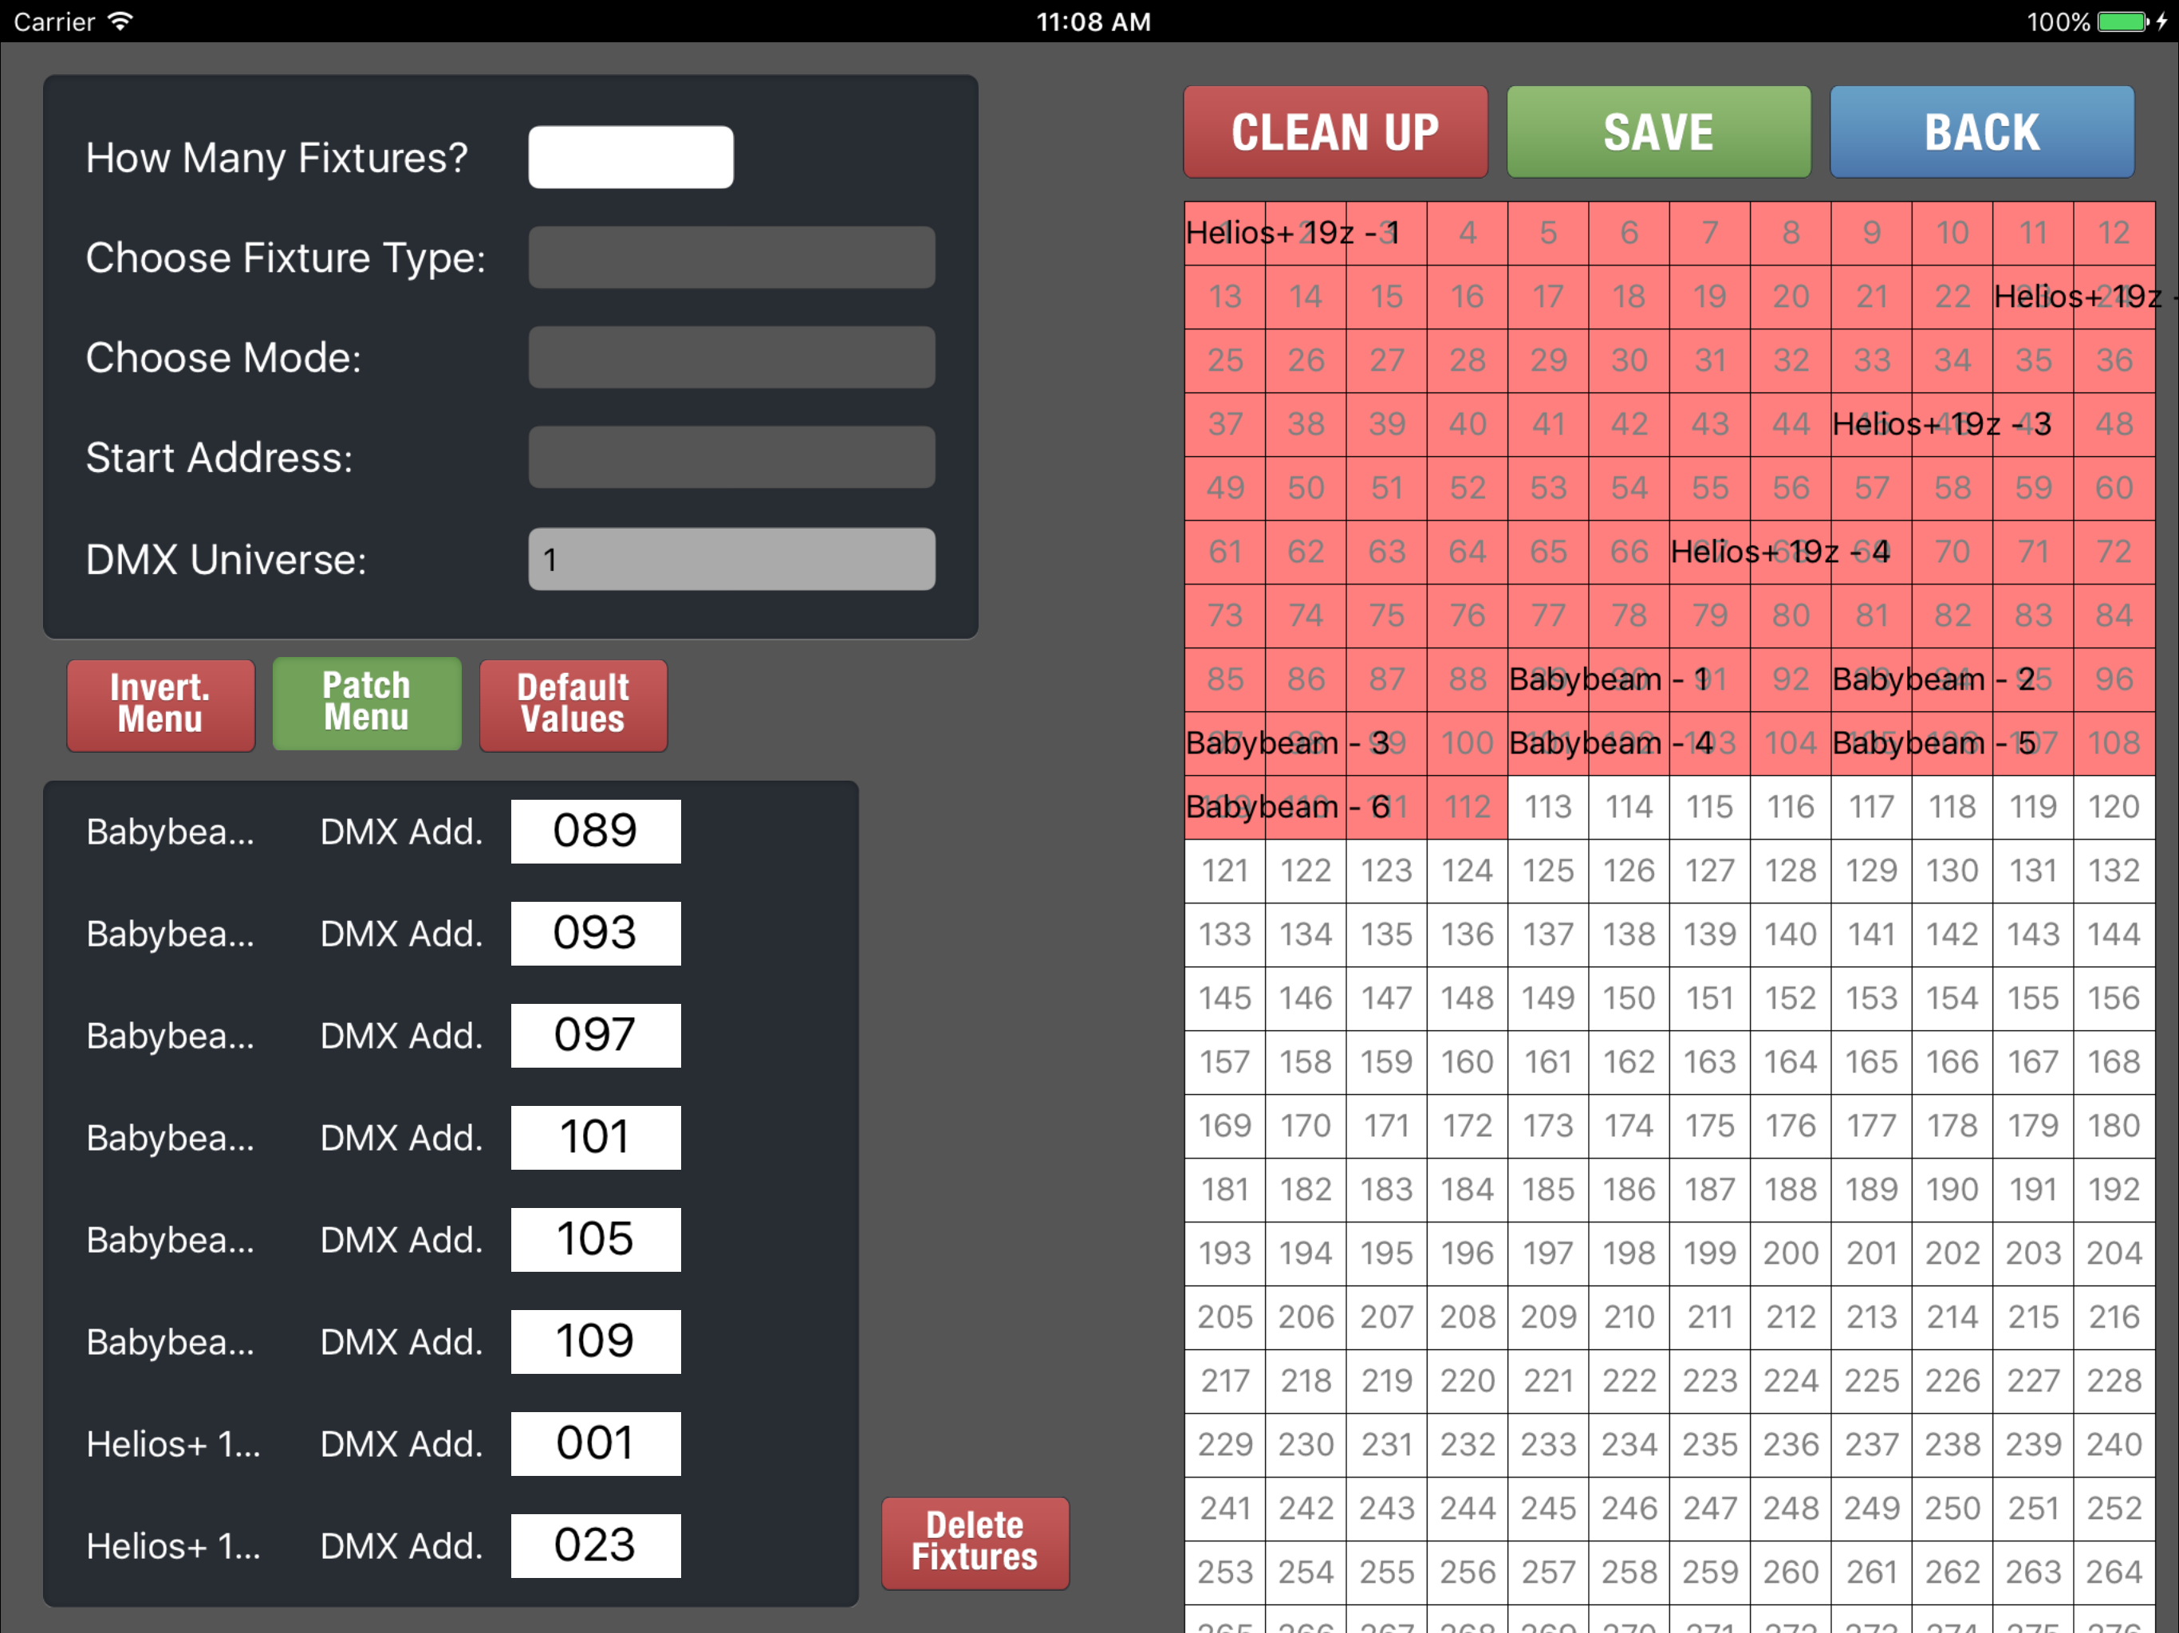Select DMX address box showing 089
The width and height of the screenshot is (2179, 1633).
(595, 832)
